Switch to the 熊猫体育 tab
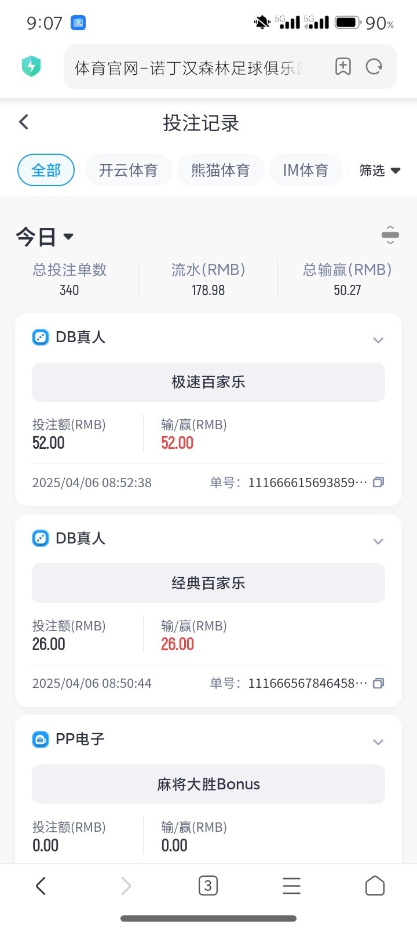 click(x=220, y=171)
